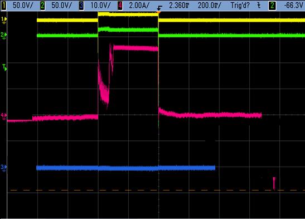Image resolution: width=305 pixels, height=219 pixels.
Task: Click the -66.3V trigger level readout
Action: [293, 6]
